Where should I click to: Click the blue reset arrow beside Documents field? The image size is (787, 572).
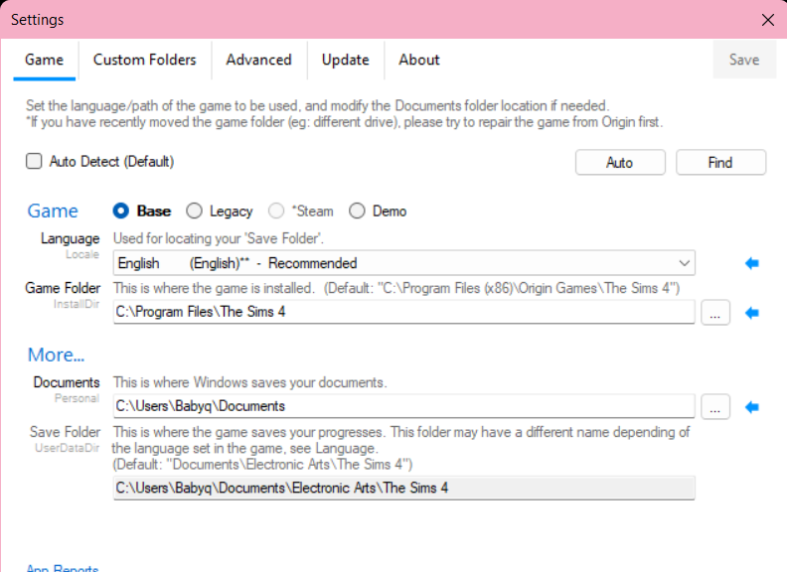(x=752, y=407)
